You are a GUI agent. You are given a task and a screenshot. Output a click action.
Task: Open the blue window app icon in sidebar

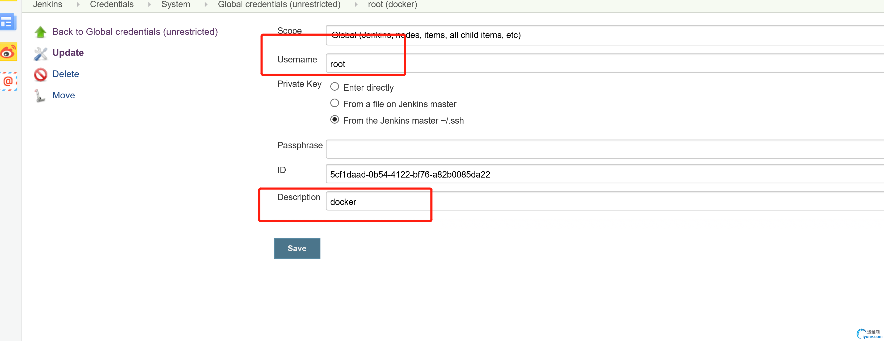click(8, 22)
